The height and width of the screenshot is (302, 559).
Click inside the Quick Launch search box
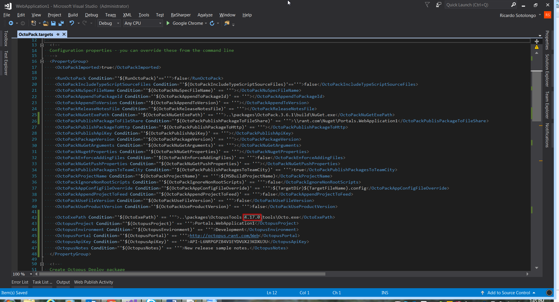pyautogui.click(x=477, y=5)
